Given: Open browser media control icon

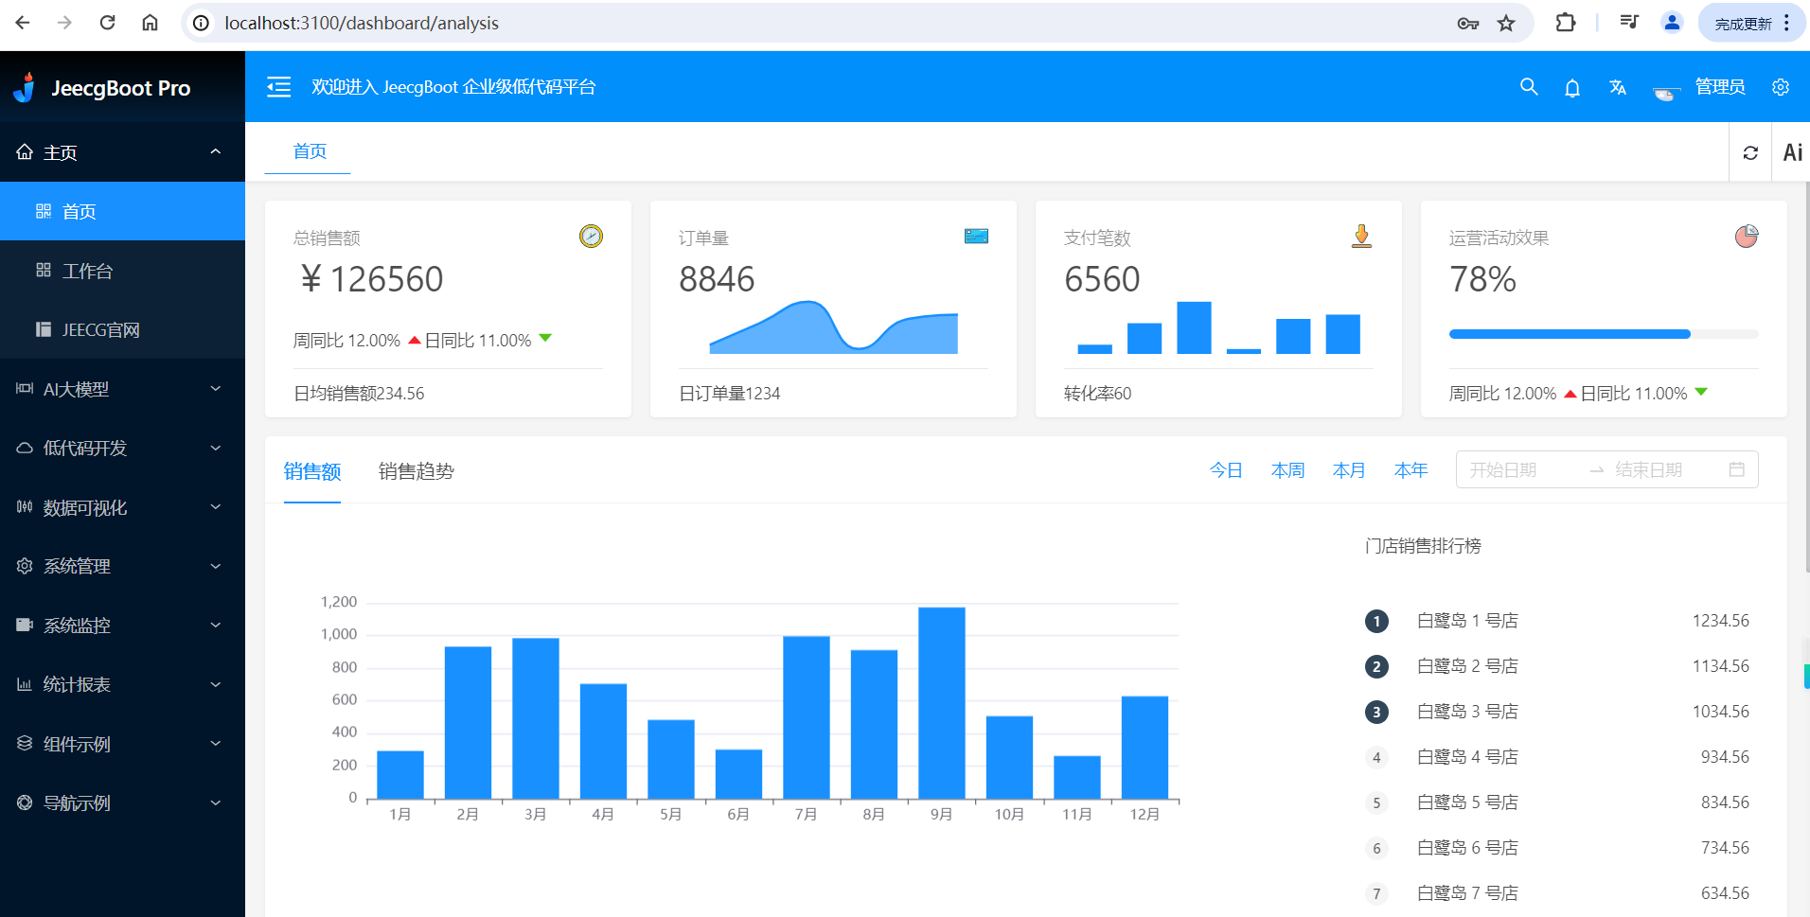Looking at the screenshot, I should pos(1629,23).
